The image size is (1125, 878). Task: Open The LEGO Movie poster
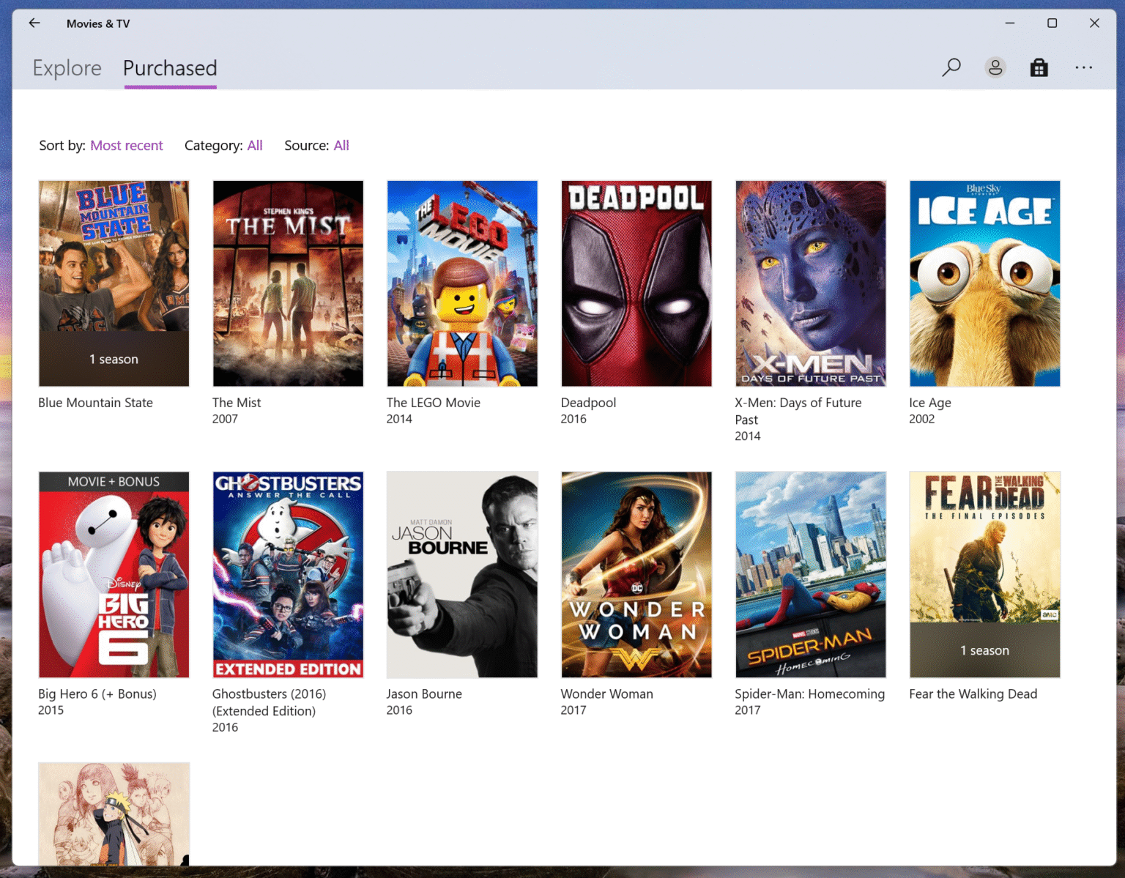click(x=461, y=283)
